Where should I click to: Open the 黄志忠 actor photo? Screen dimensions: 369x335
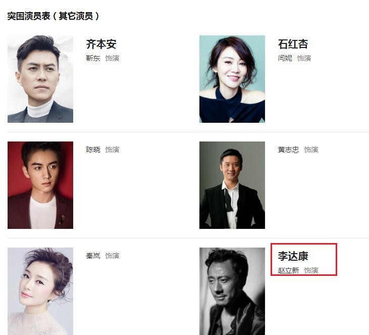pos(232,185)
